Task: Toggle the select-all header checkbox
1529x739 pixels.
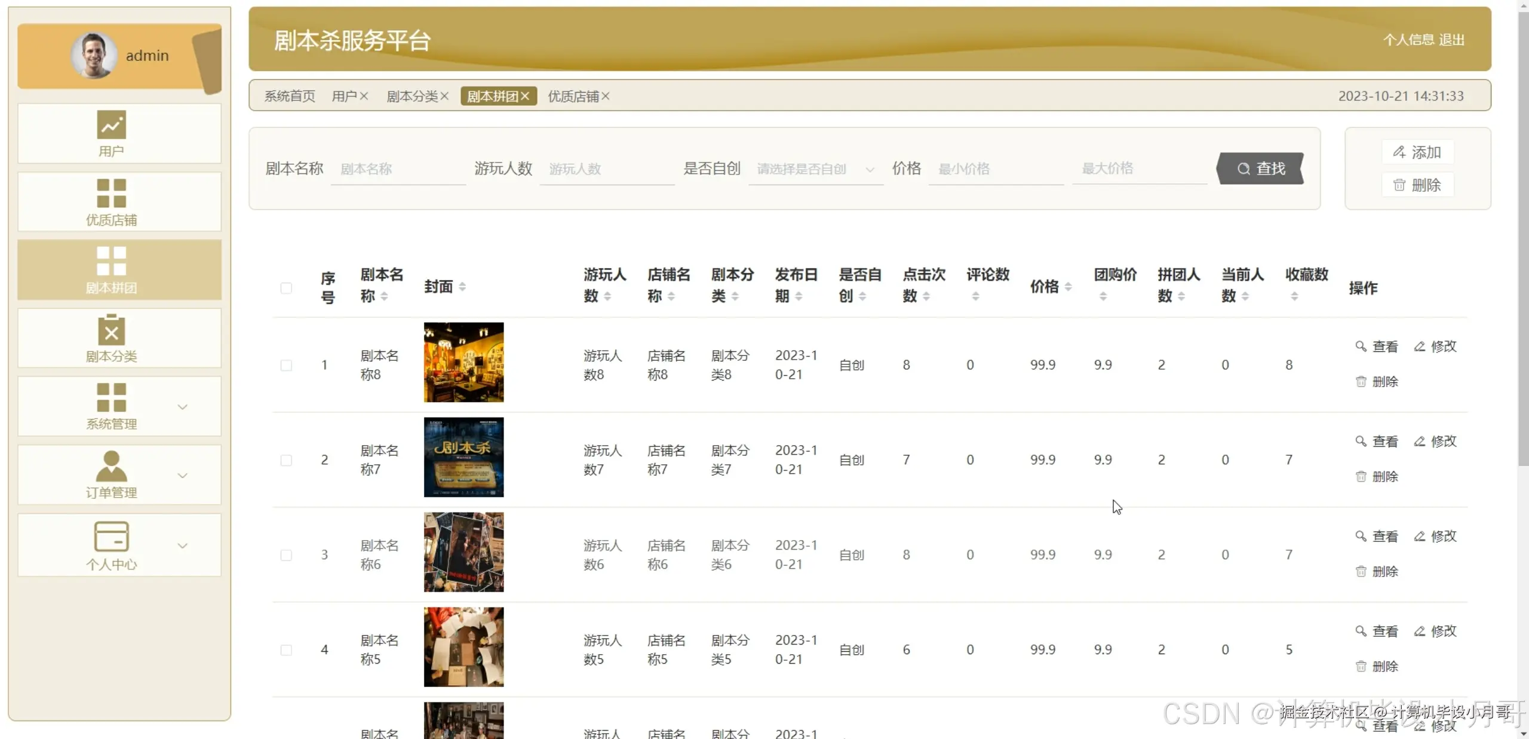Action: coord(286,288)
